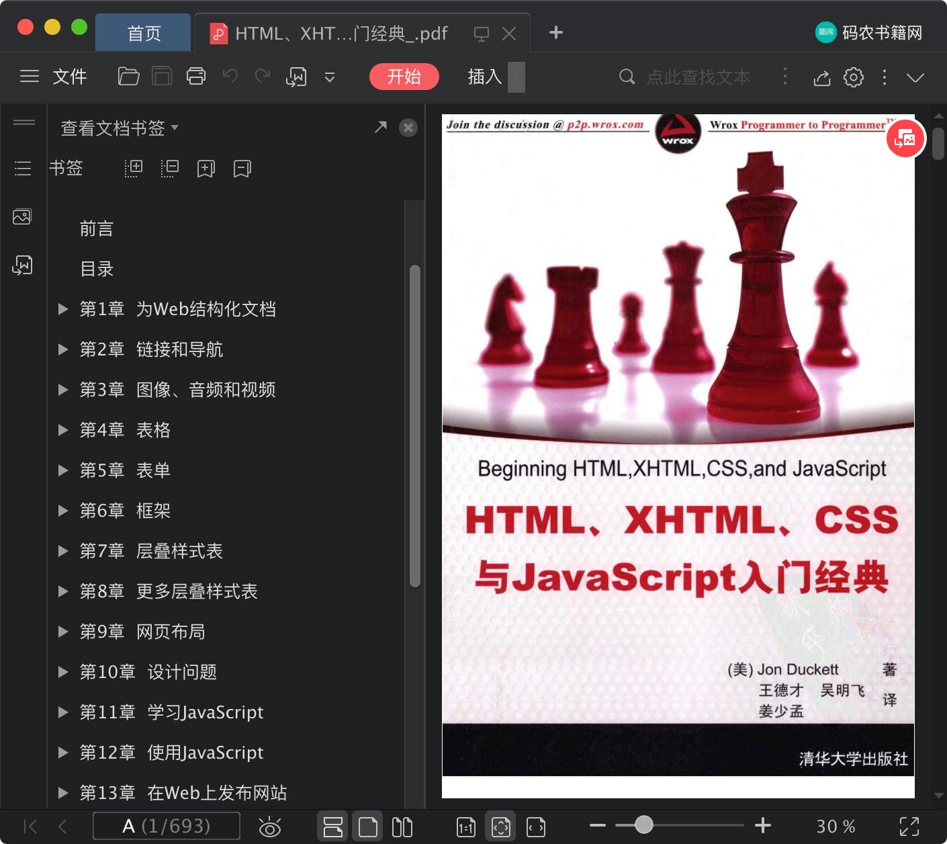Toggle the fit page icon

tap(501, 827)
